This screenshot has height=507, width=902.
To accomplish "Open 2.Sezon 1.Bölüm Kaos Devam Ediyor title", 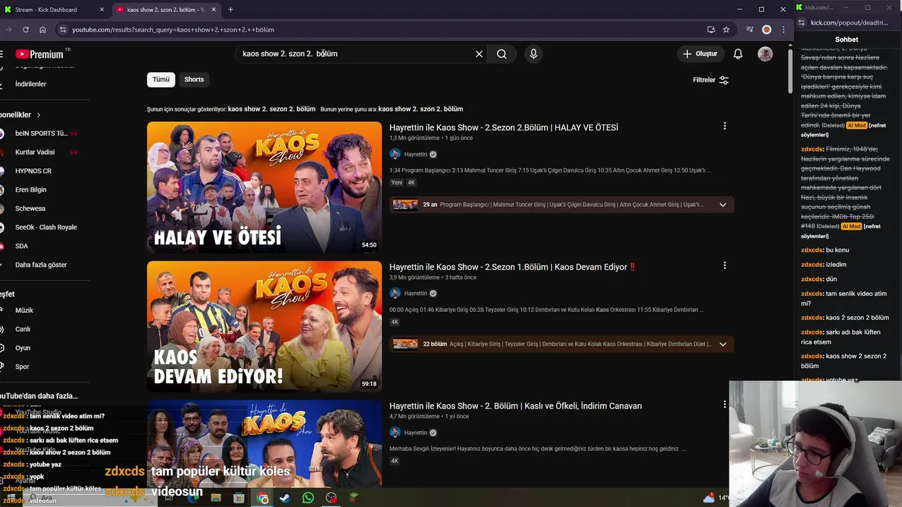I will point(512,267).
